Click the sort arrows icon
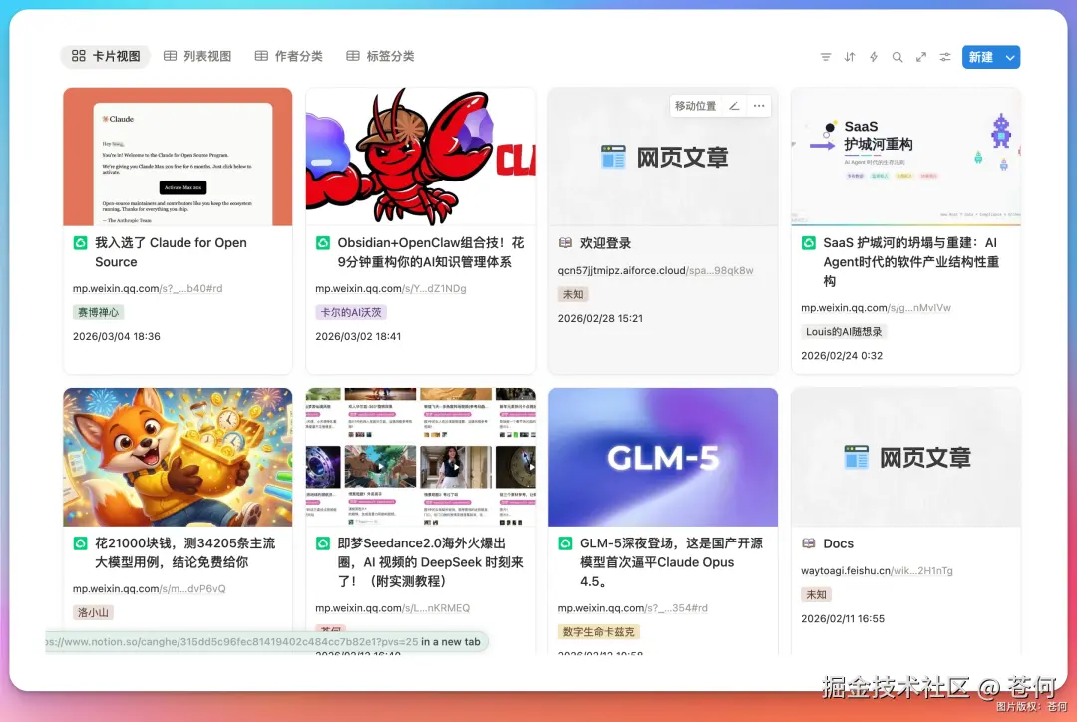 [x=849, y=57]
